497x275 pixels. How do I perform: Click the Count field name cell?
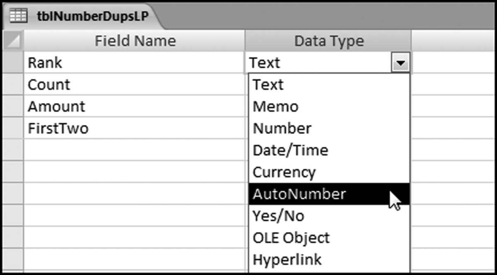click(x=134, y=85)
